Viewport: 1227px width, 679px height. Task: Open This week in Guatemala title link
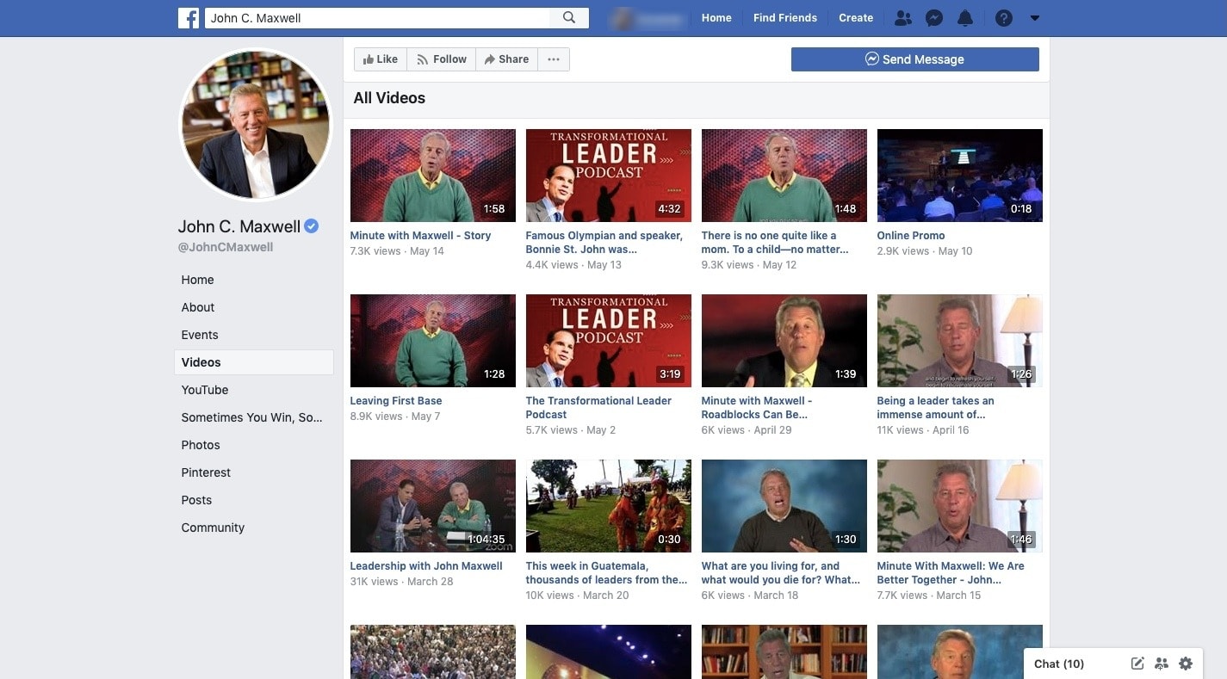(x=607, y=573)
